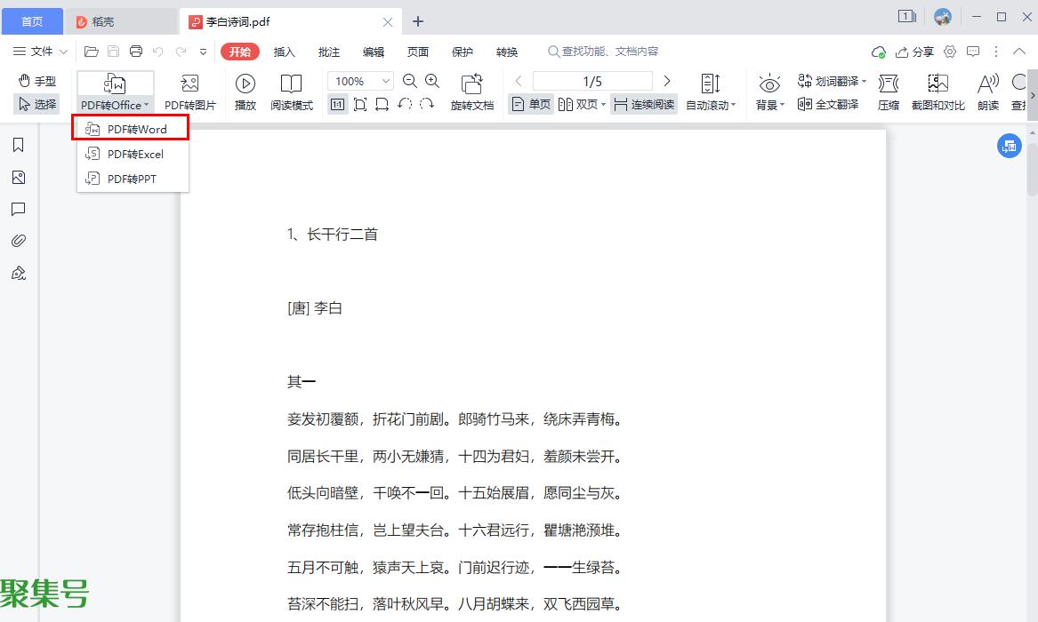1038x622 pixels.
Task: Expand the 100% zoom level dropdown
Action: (386, 82)
